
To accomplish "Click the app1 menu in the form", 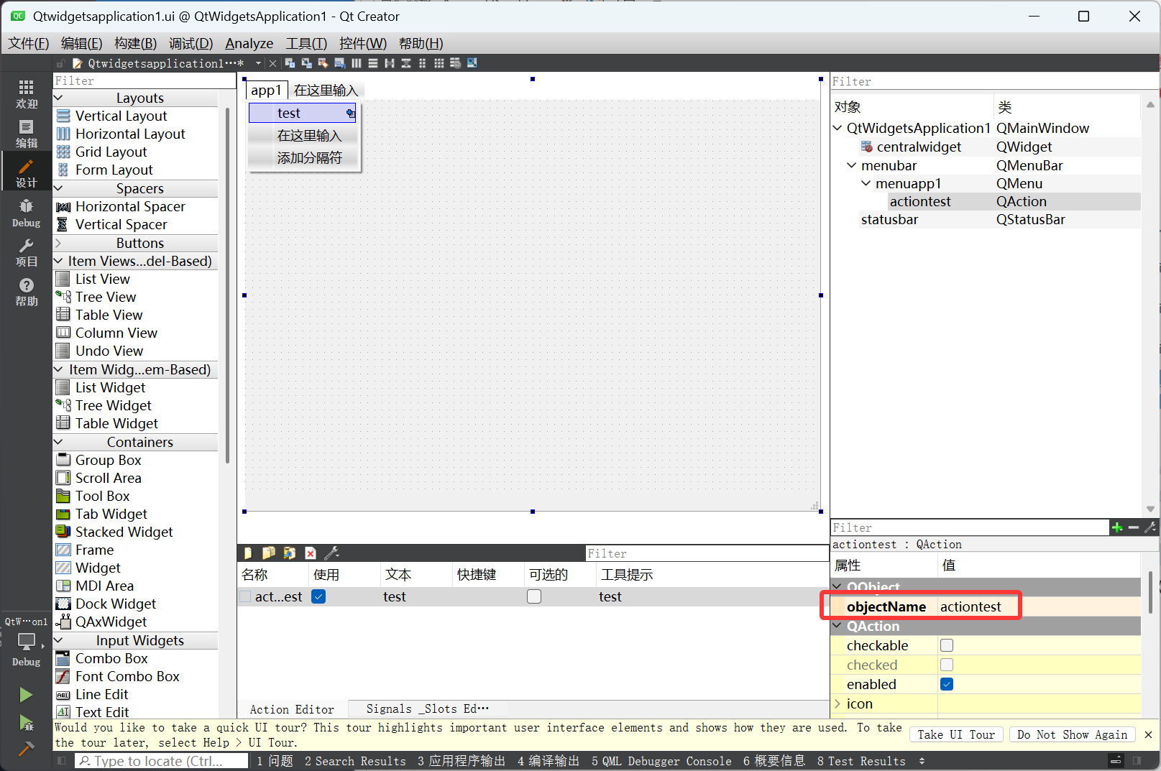I will pyautogui.click(x=267, y=91).
